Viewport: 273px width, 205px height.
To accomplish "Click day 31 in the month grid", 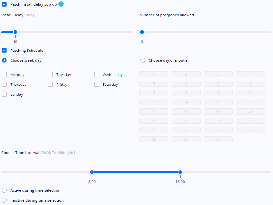I will (218, 139).
